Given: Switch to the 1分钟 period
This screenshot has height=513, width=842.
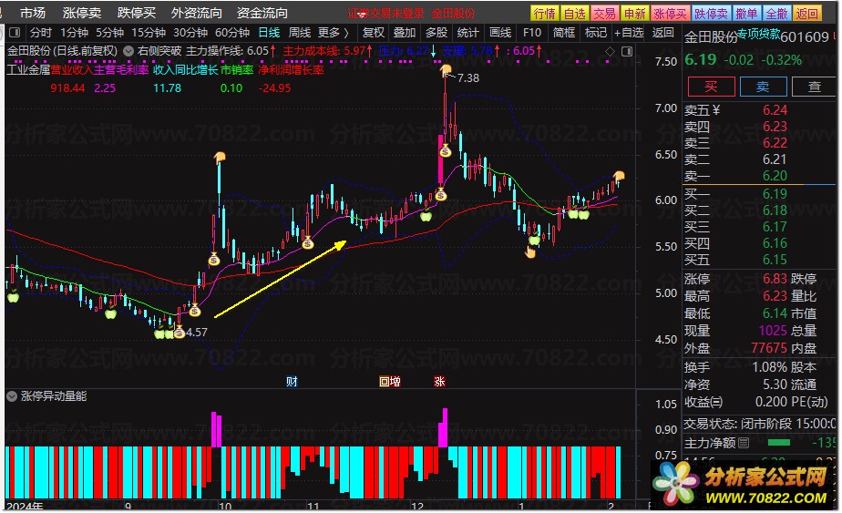Looking at the screenshot, I should tap(74, 33).
